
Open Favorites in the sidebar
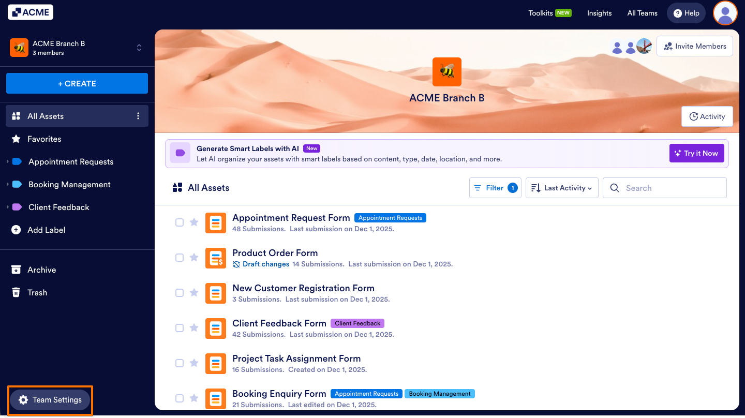pyautogui.click(x=77, y=139)
